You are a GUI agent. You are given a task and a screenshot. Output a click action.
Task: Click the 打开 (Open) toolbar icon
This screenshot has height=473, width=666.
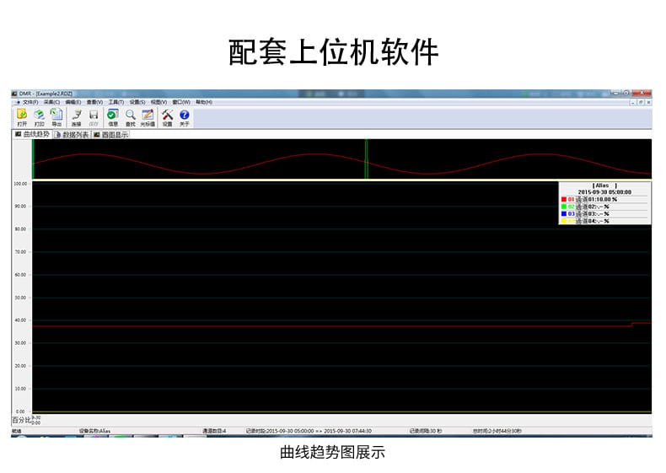[22, 116]
